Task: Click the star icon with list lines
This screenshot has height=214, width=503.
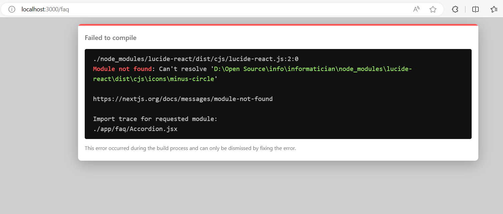Action: tap(494, 9)
